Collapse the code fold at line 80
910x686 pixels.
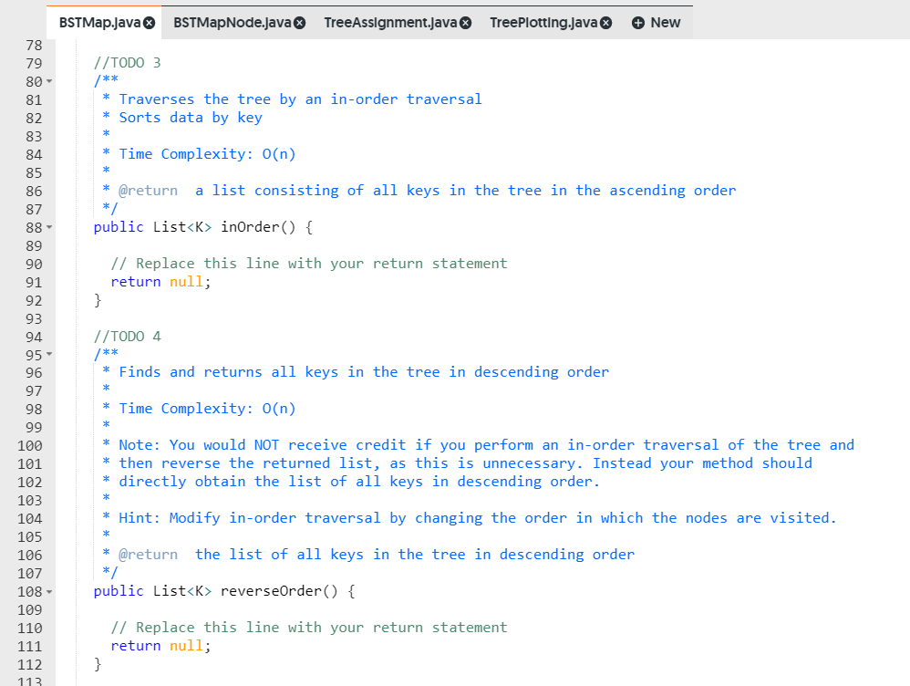point(47,81)
